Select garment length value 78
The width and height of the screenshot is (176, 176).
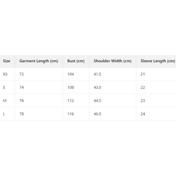click(x=22, y=114)
